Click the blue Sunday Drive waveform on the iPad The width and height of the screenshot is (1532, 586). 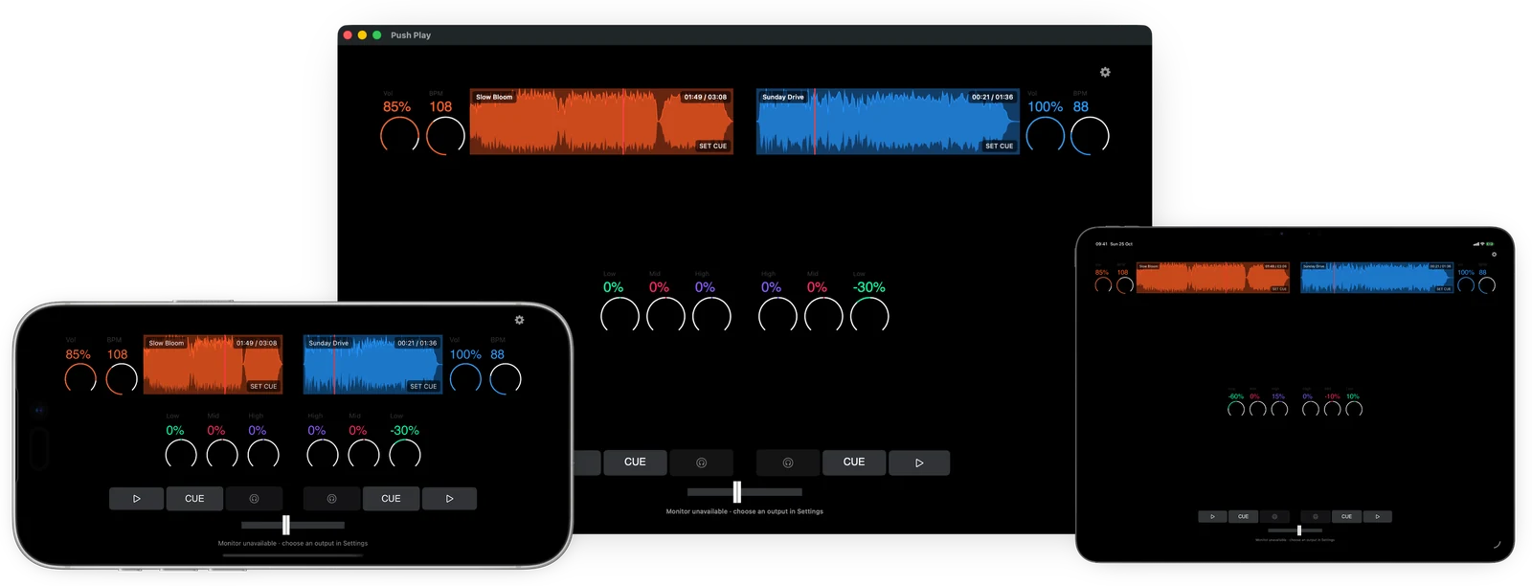coord(1378,277)
